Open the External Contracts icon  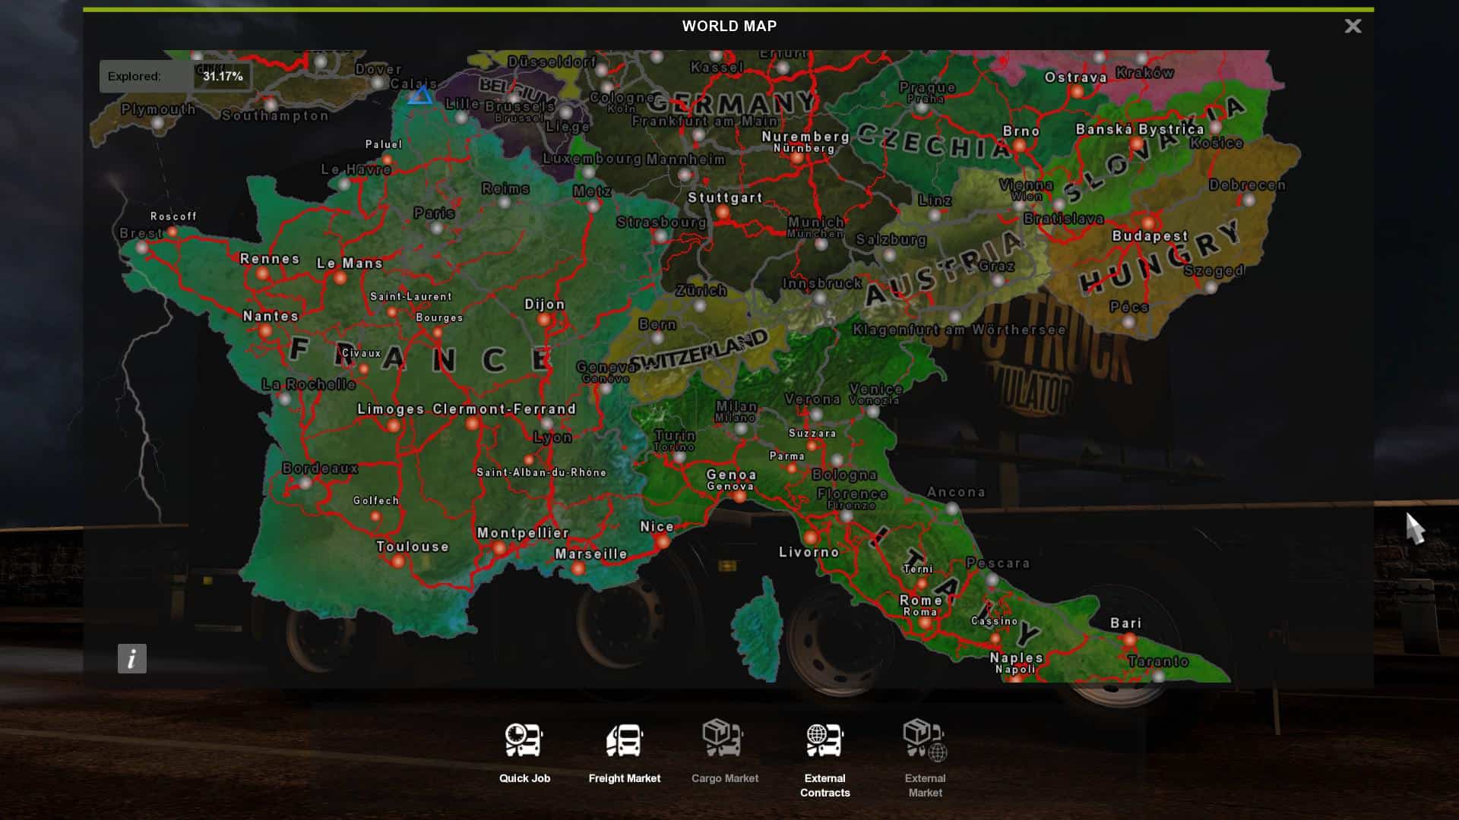[x=824, y=740]
